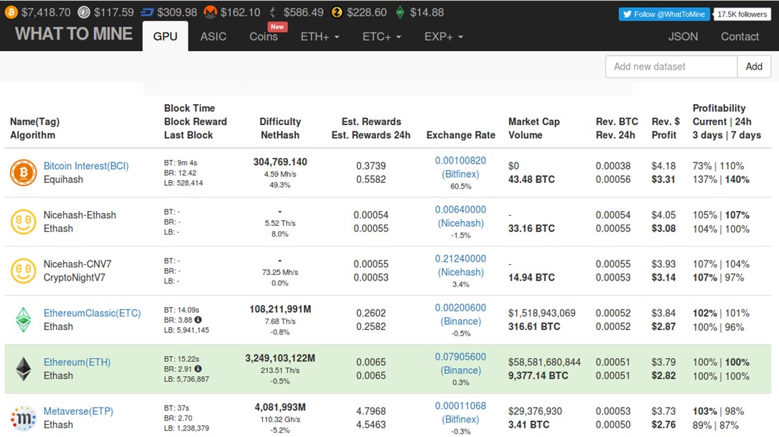Click the $7,418.70 Bitcoin price
The width and height of the screenshot is (779, 437).
pyautogui.click(x=46, y=12)
